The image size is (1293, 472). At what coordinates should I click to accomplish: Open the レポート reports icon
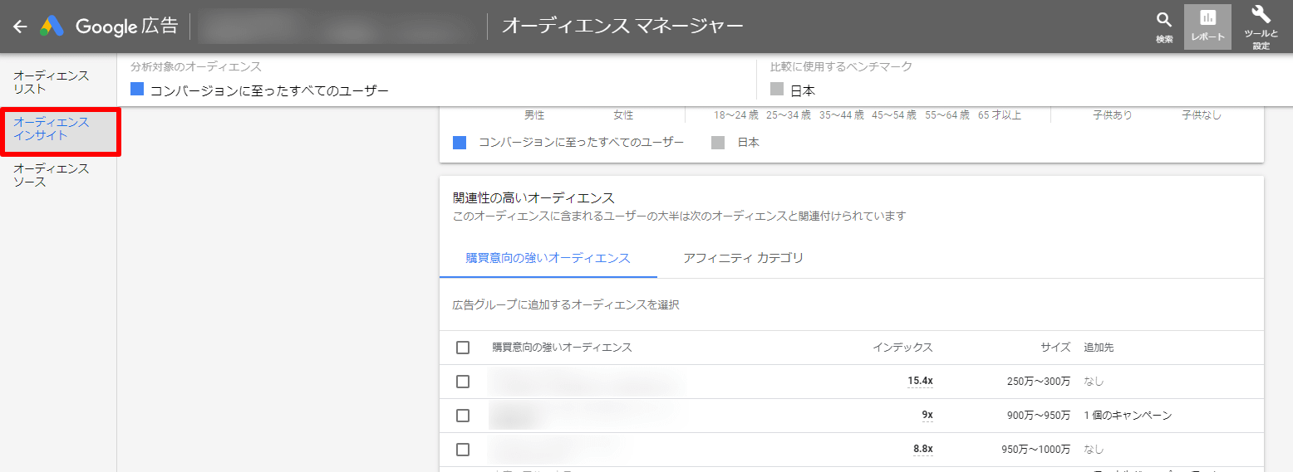1207,27
